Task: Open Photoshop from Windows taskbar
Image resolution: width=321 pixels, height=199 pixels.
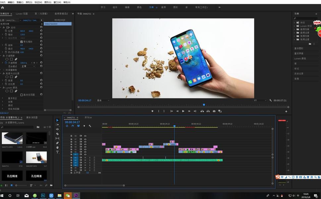Action: click(43, 195)
